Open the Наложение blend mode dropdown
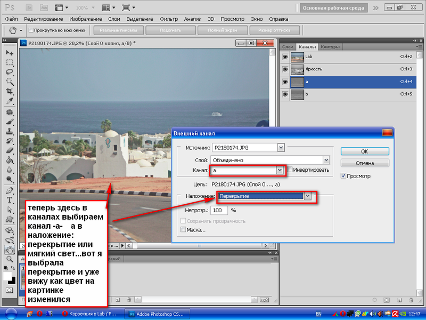 pyautogui.click(x=308, y=196)
